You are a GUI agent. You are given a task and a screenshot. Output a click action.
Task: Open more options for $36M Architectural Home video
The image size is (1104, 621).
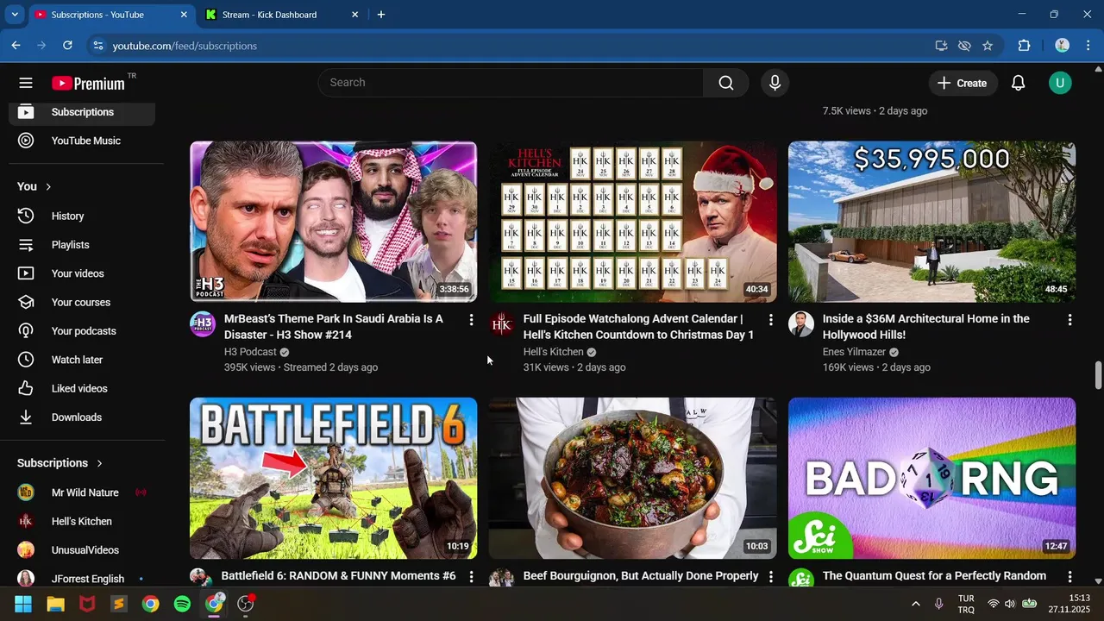(1069, 320)
